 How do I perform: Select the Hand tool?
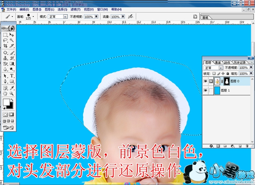click(x=6, y=93)
